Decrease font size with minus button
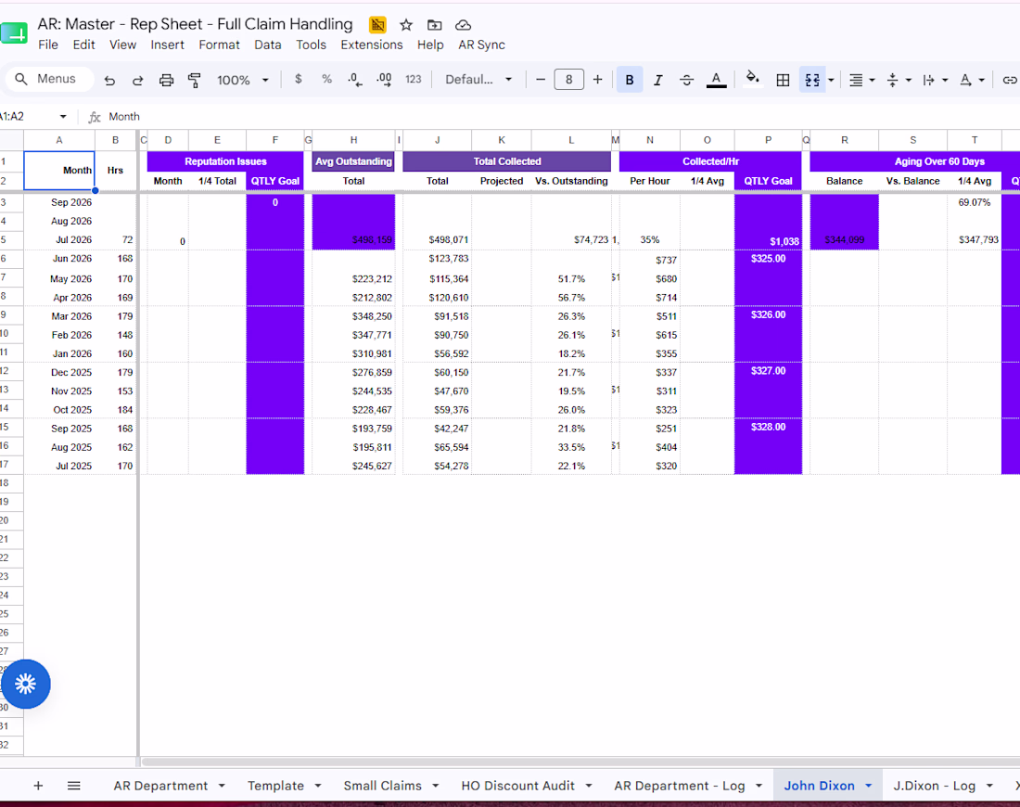 [x=540, y=80]
